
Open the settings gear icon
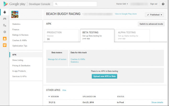point(4,32)
